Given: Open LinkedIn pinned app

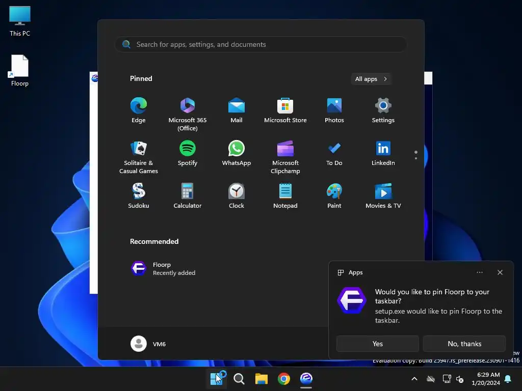Looking at the screenshot, I should coord(383,154).
